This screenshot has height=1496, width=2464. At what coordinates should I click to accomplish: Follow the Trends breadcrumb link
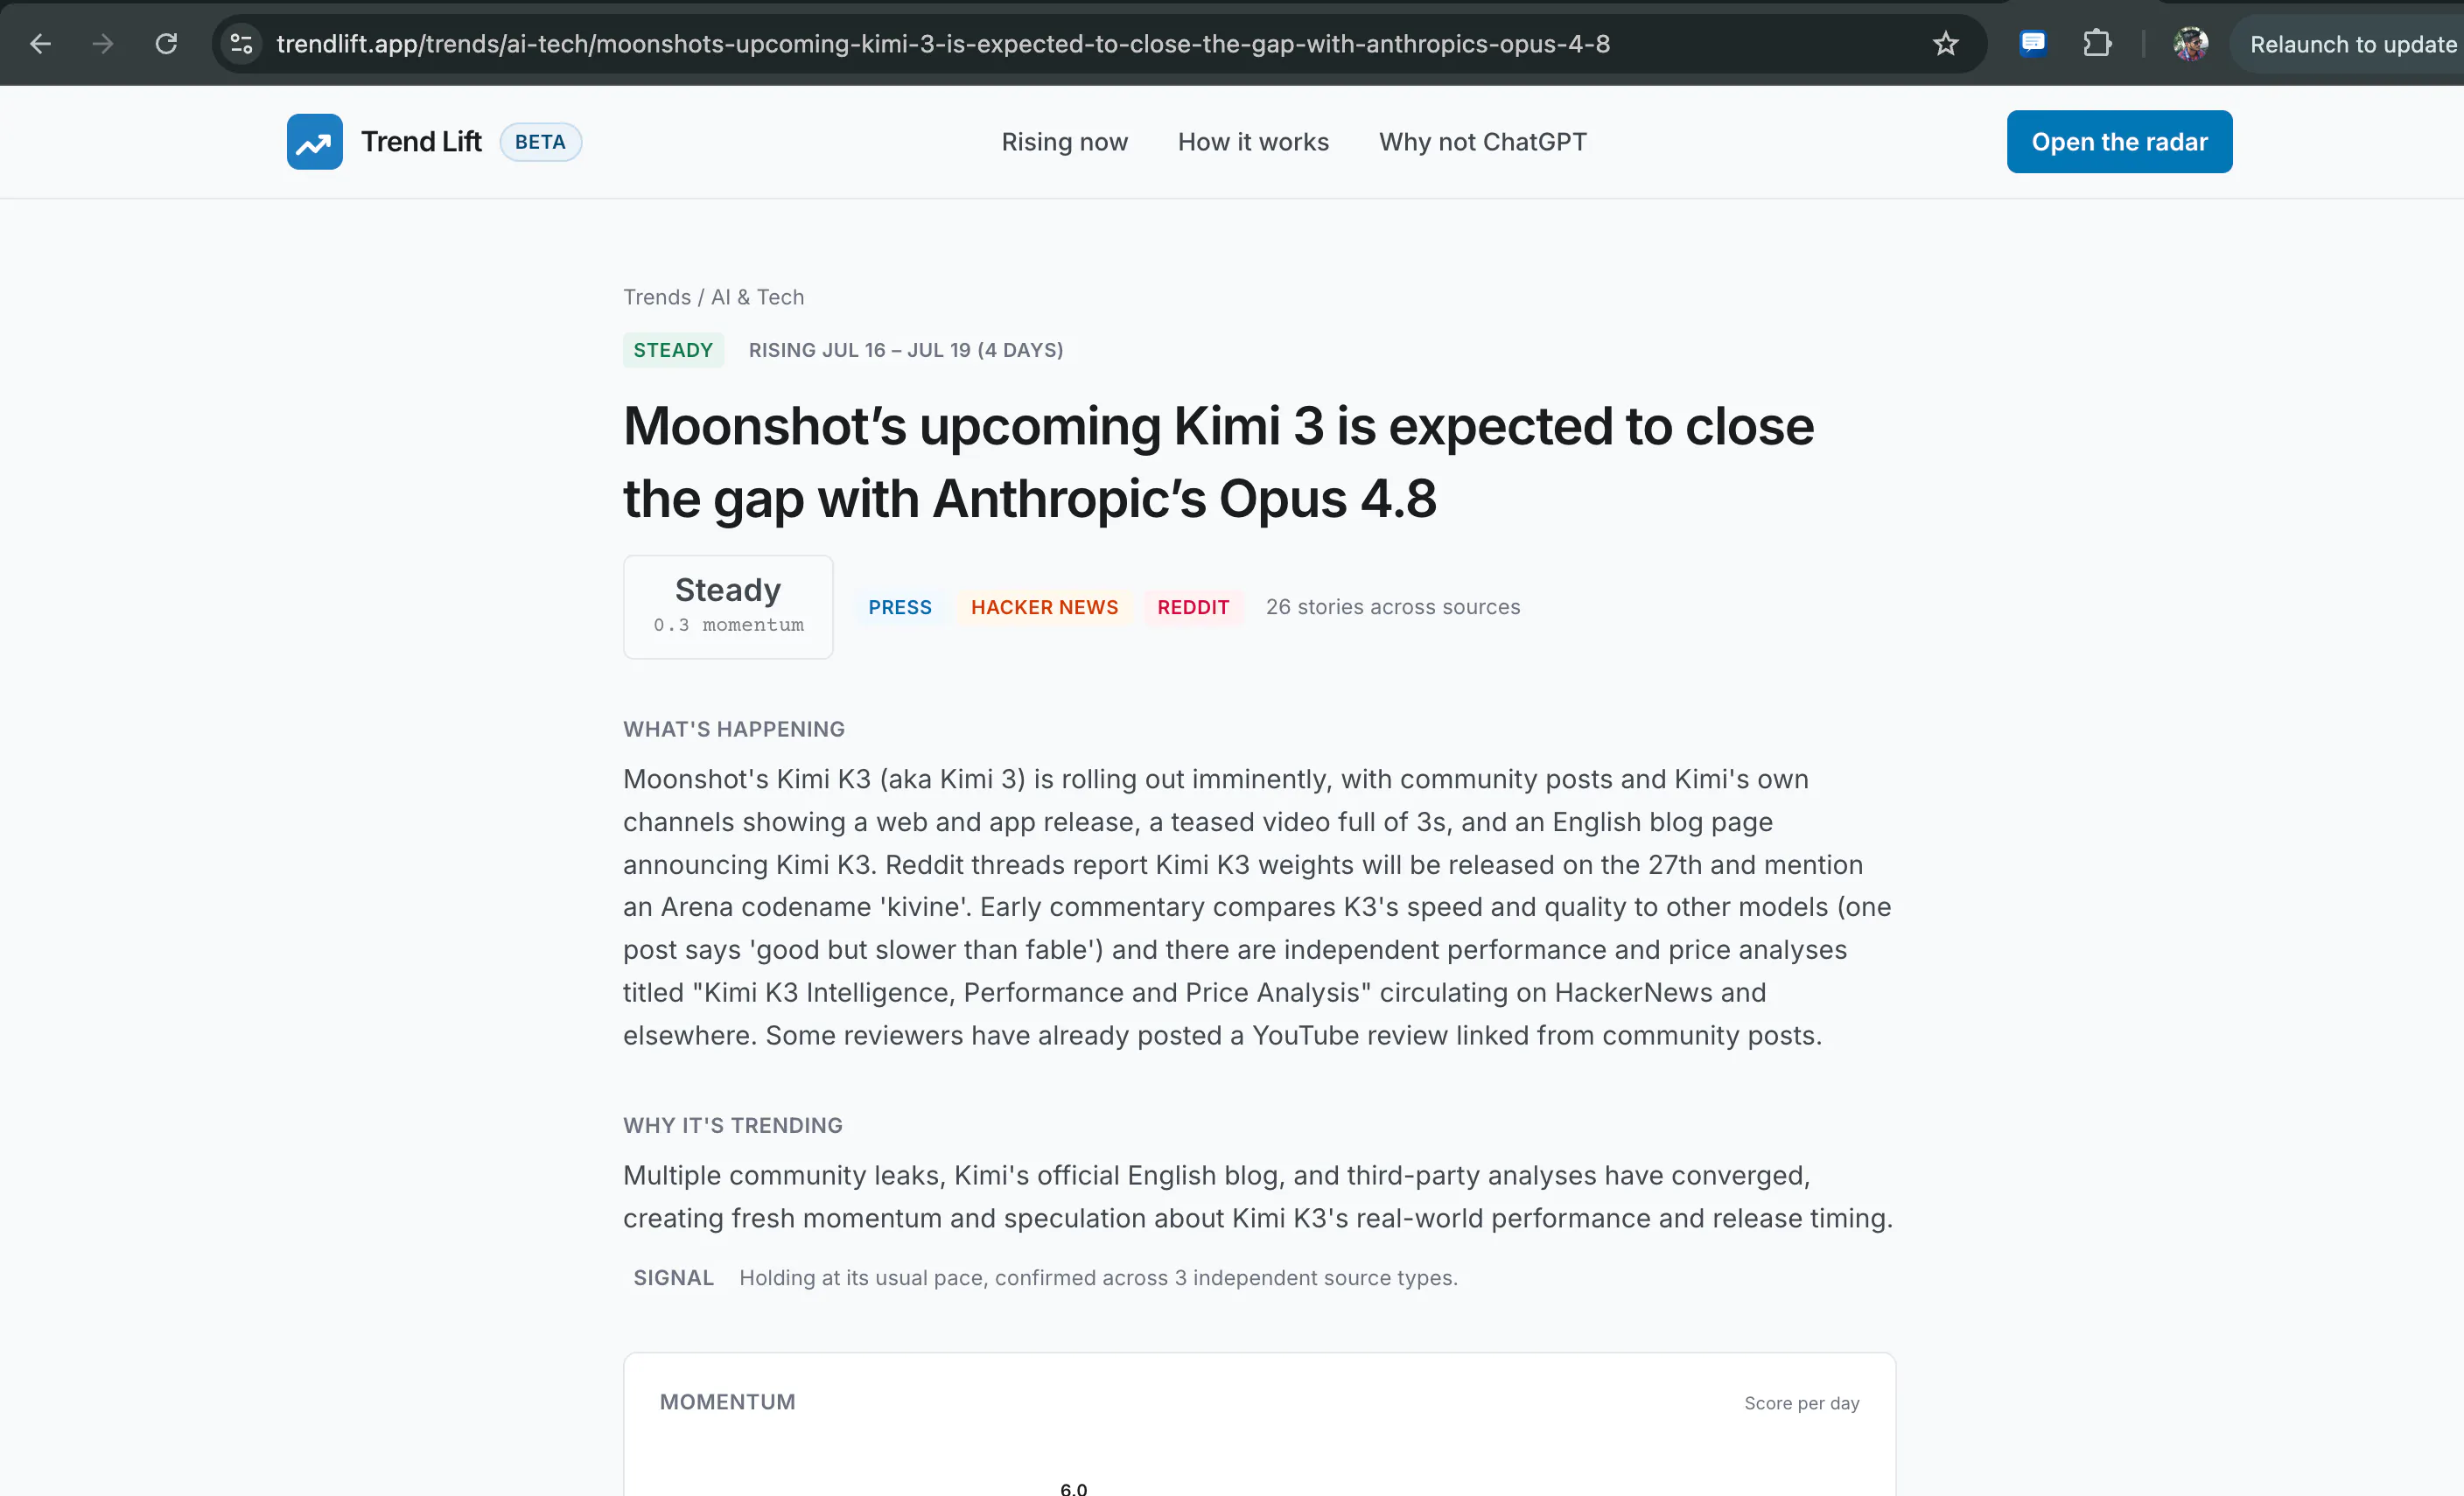point(657,297)
